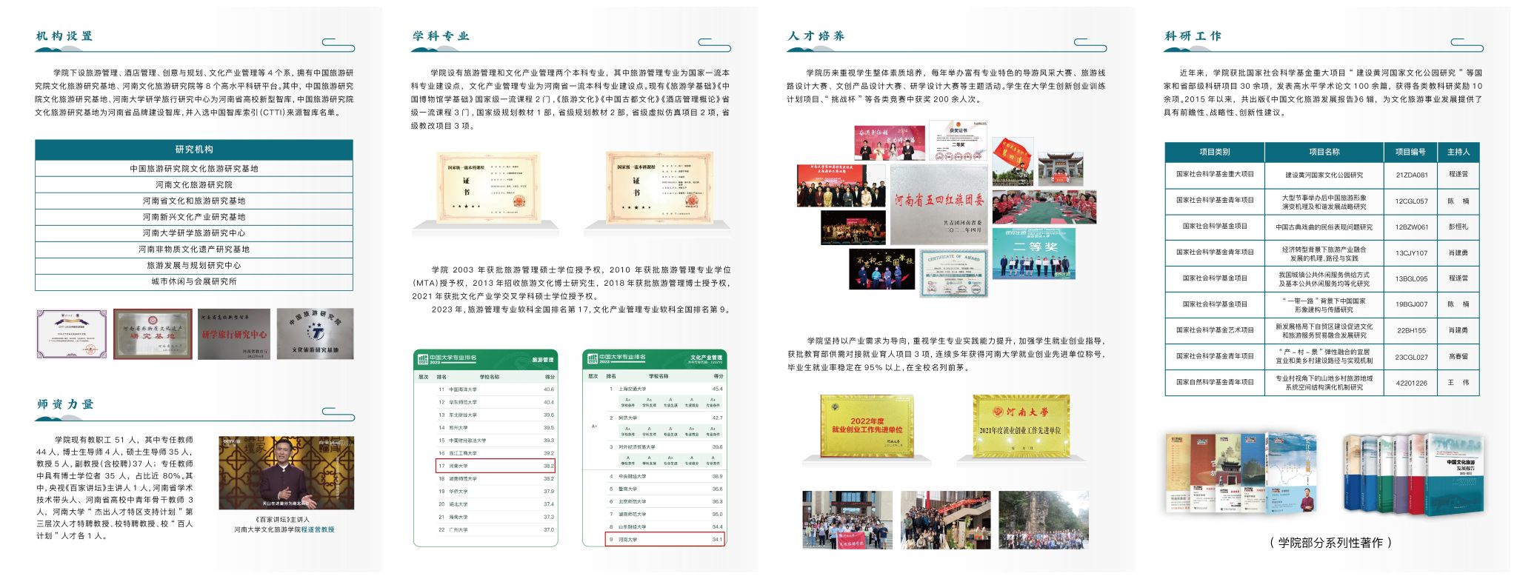The width and height of the screenshot is (1517, 579).
Task: Select the highlighted 河南大学 row ranked 17
Action: point(496,466)
